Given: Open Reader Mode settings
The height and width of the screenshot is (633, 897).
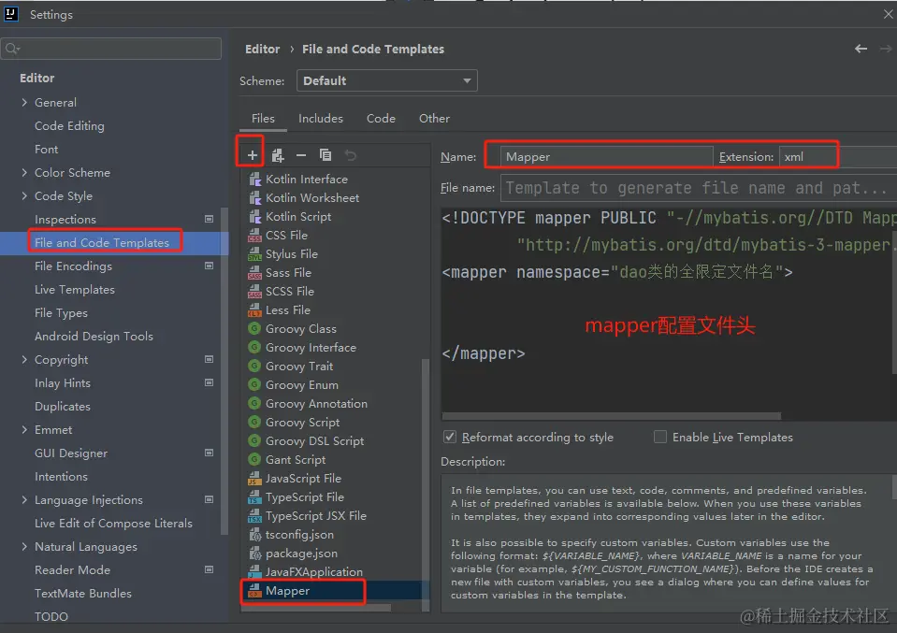Looking at the screenshot, I should pos(72,570).
